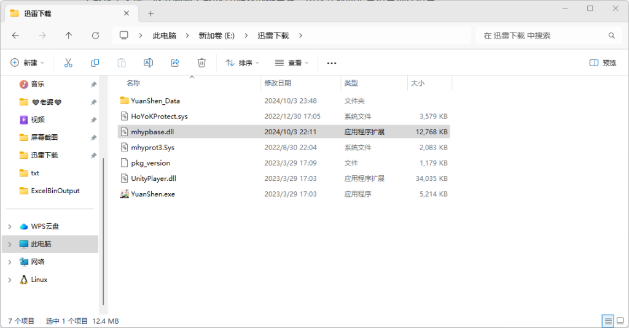Click the 视频 video icon in sidebar
Viewport: 629px width, 328px height.
pos(24,120)
